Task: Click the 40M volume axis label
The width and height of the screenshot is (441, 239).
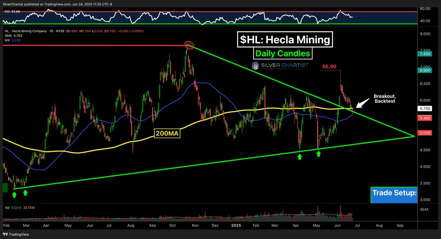Action: click(x=424, y=209)
